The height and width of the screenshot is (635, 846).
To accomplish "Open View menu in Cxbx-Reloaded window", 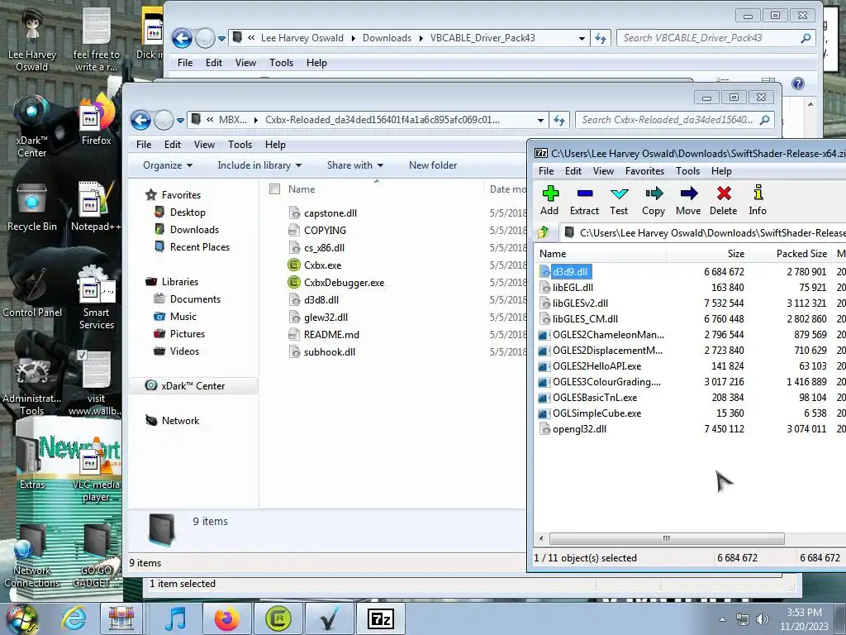I will tap(204, 145).
